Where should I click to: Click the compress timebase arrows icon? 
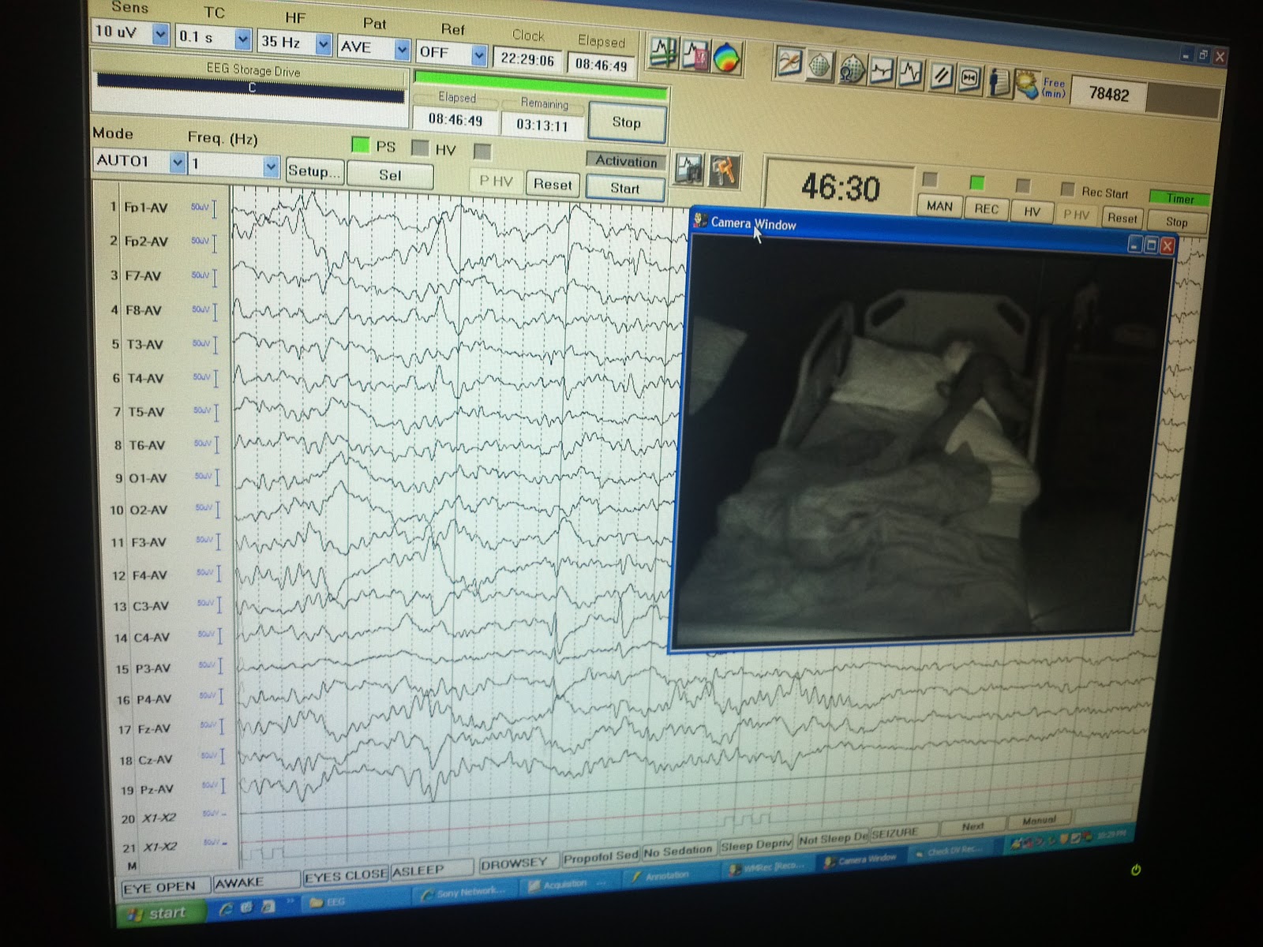[969, 79]
